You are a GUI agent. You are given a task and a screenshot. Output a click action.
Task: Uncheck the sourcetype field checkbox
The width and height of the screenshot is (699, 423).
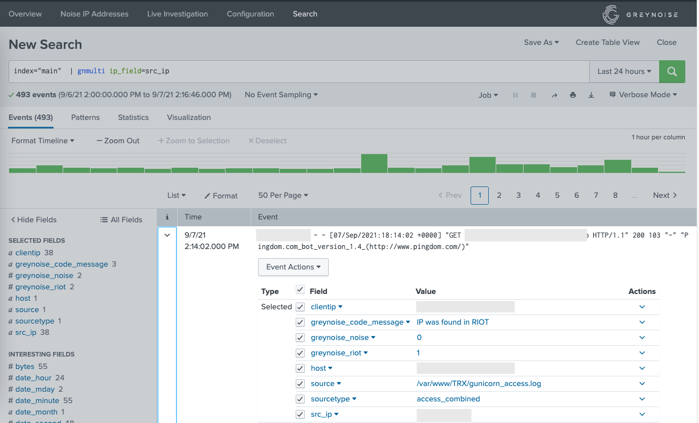[x=300, y=399]
